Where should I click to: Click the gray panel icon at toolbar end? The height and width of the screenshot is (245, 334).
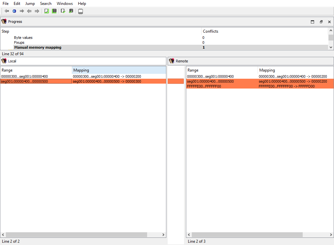point(81,11)
